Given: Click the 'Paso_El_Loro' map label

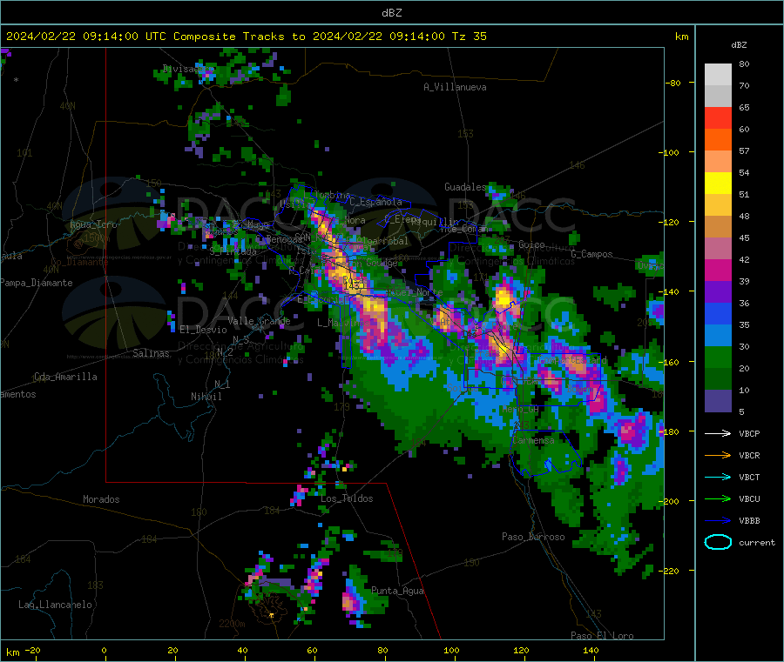Looking at the screenshot, I should pyautogui.click(x=603, y=636).
